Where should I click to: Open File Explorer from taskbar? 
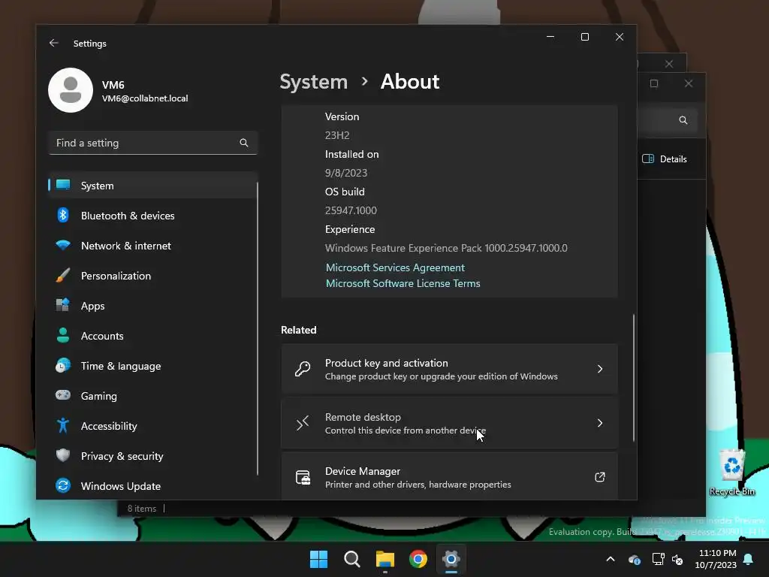click(x=385, y=559)
